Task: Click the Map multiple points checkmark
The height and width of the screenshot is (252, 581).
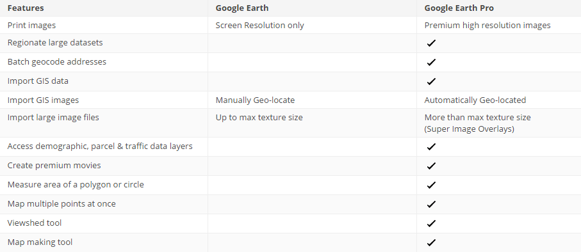Action: point(430,205)
